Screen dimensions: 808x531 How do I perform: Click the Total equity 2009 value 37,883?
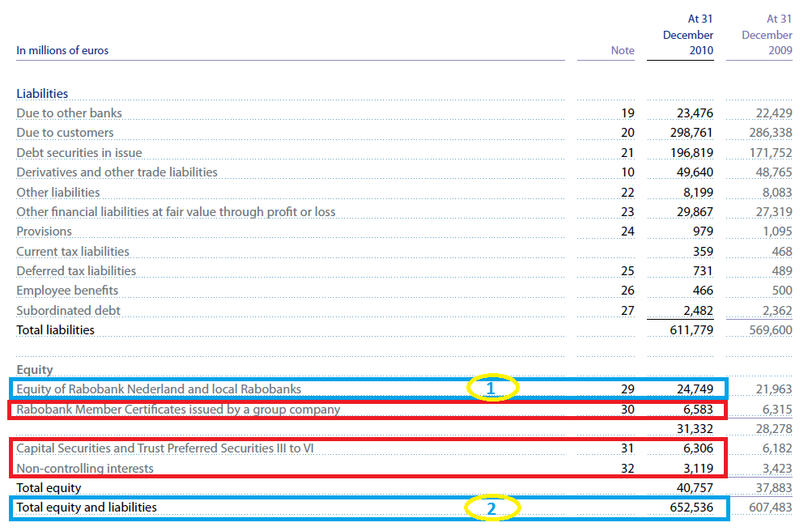pyautogui.click(x=774, y=488)
